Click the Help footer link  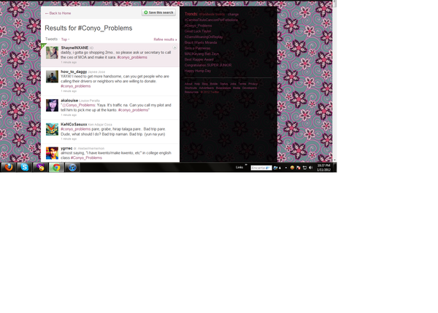(197, 84)
